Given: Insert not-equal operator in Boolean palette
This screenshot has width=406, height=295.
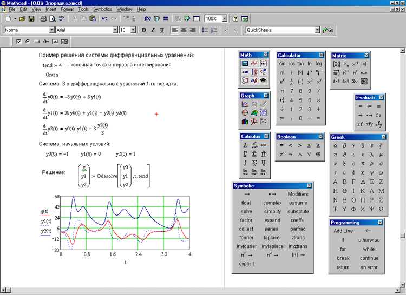Looking at the screenshot, I should [x=281, y=154].
